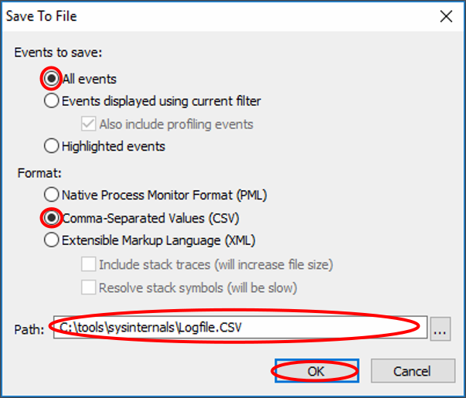The image size is (466, 398).
Task: Click the 'Format:' section label
Action: (38, 173)
